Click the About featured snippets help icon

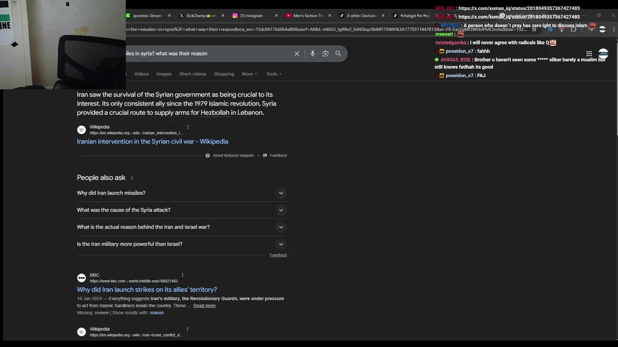pyautogui.click(x=208, y=156)
